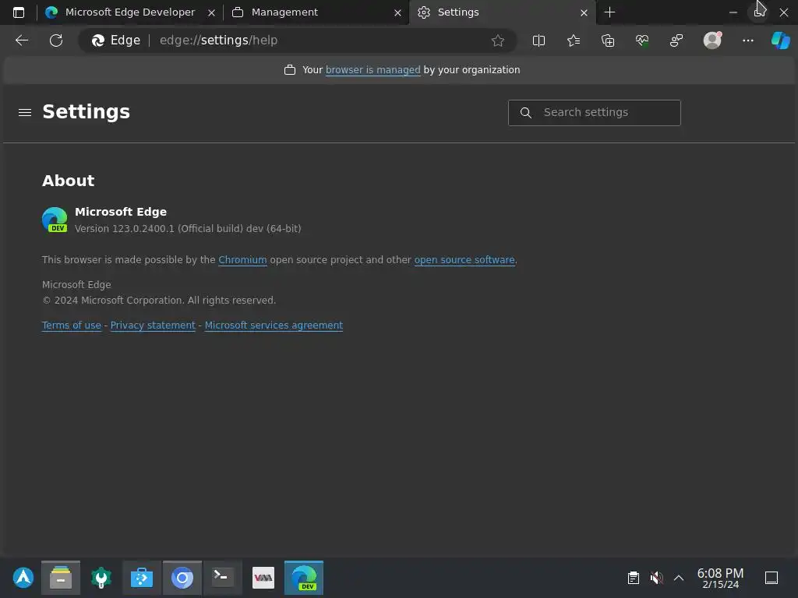Open Collections panel

(608, 40)
